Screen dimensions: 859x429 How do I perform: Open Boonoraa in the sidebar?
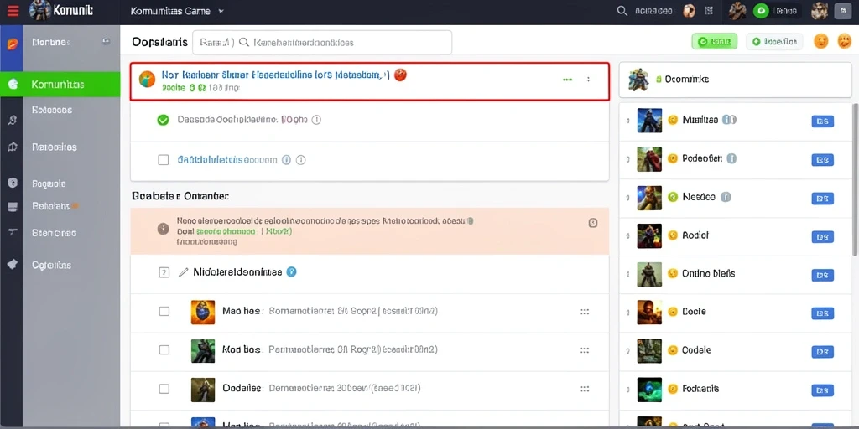click(54, 233)
